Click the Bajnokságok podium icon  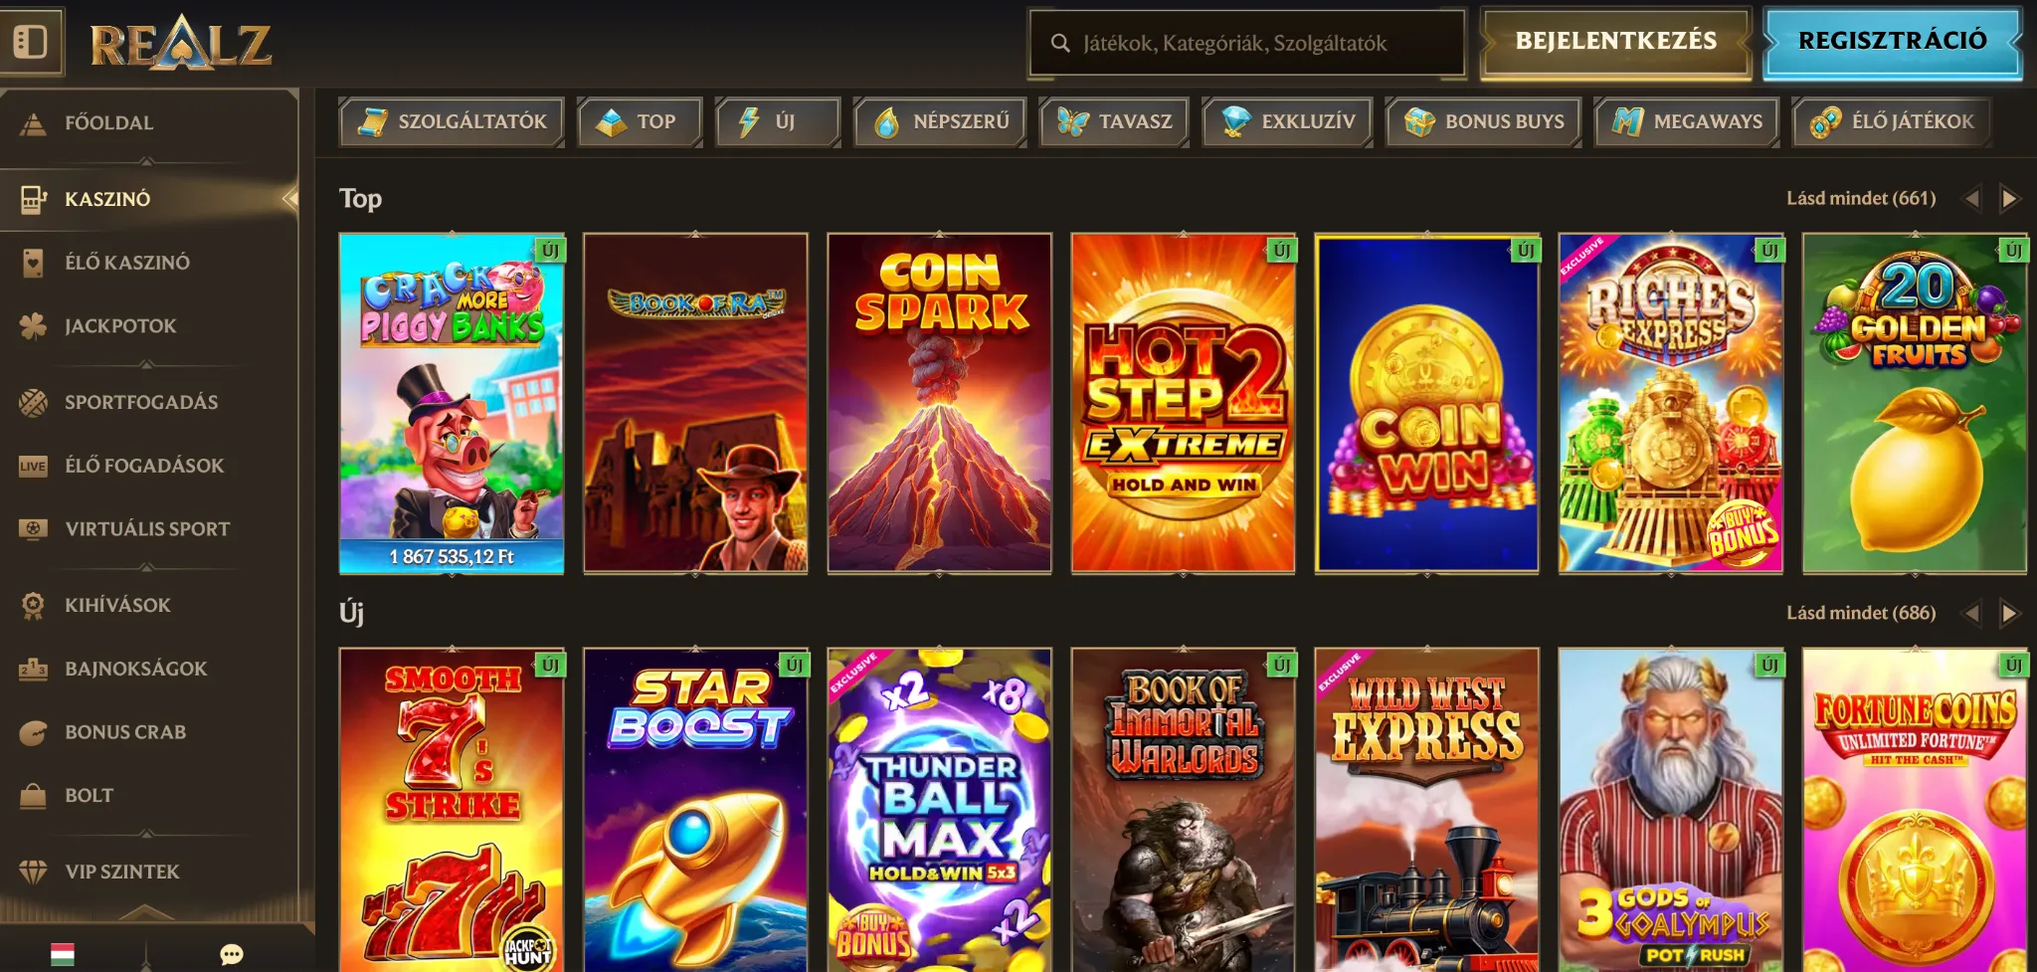click(x=33, y=669)
